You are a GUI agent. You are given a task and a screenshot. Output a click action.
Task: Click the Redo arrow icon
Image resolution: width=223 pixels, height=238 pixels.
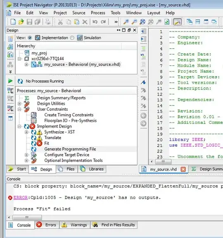coord(103,22)
